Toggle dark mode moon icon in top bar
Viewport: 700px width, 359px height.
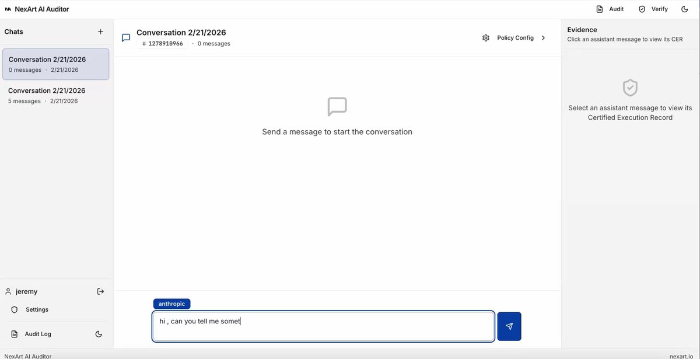point(684,9)
